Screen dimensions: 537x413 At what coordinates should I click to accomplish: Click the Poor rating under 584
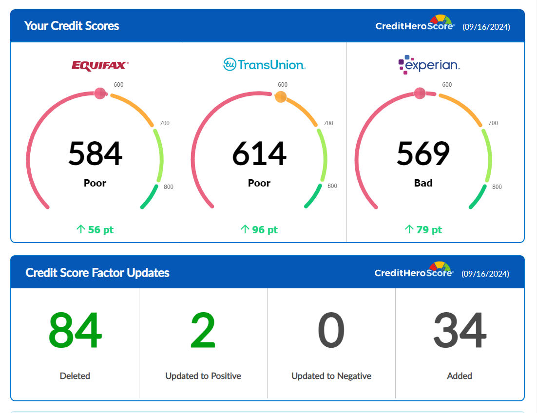tap(95, 183)
